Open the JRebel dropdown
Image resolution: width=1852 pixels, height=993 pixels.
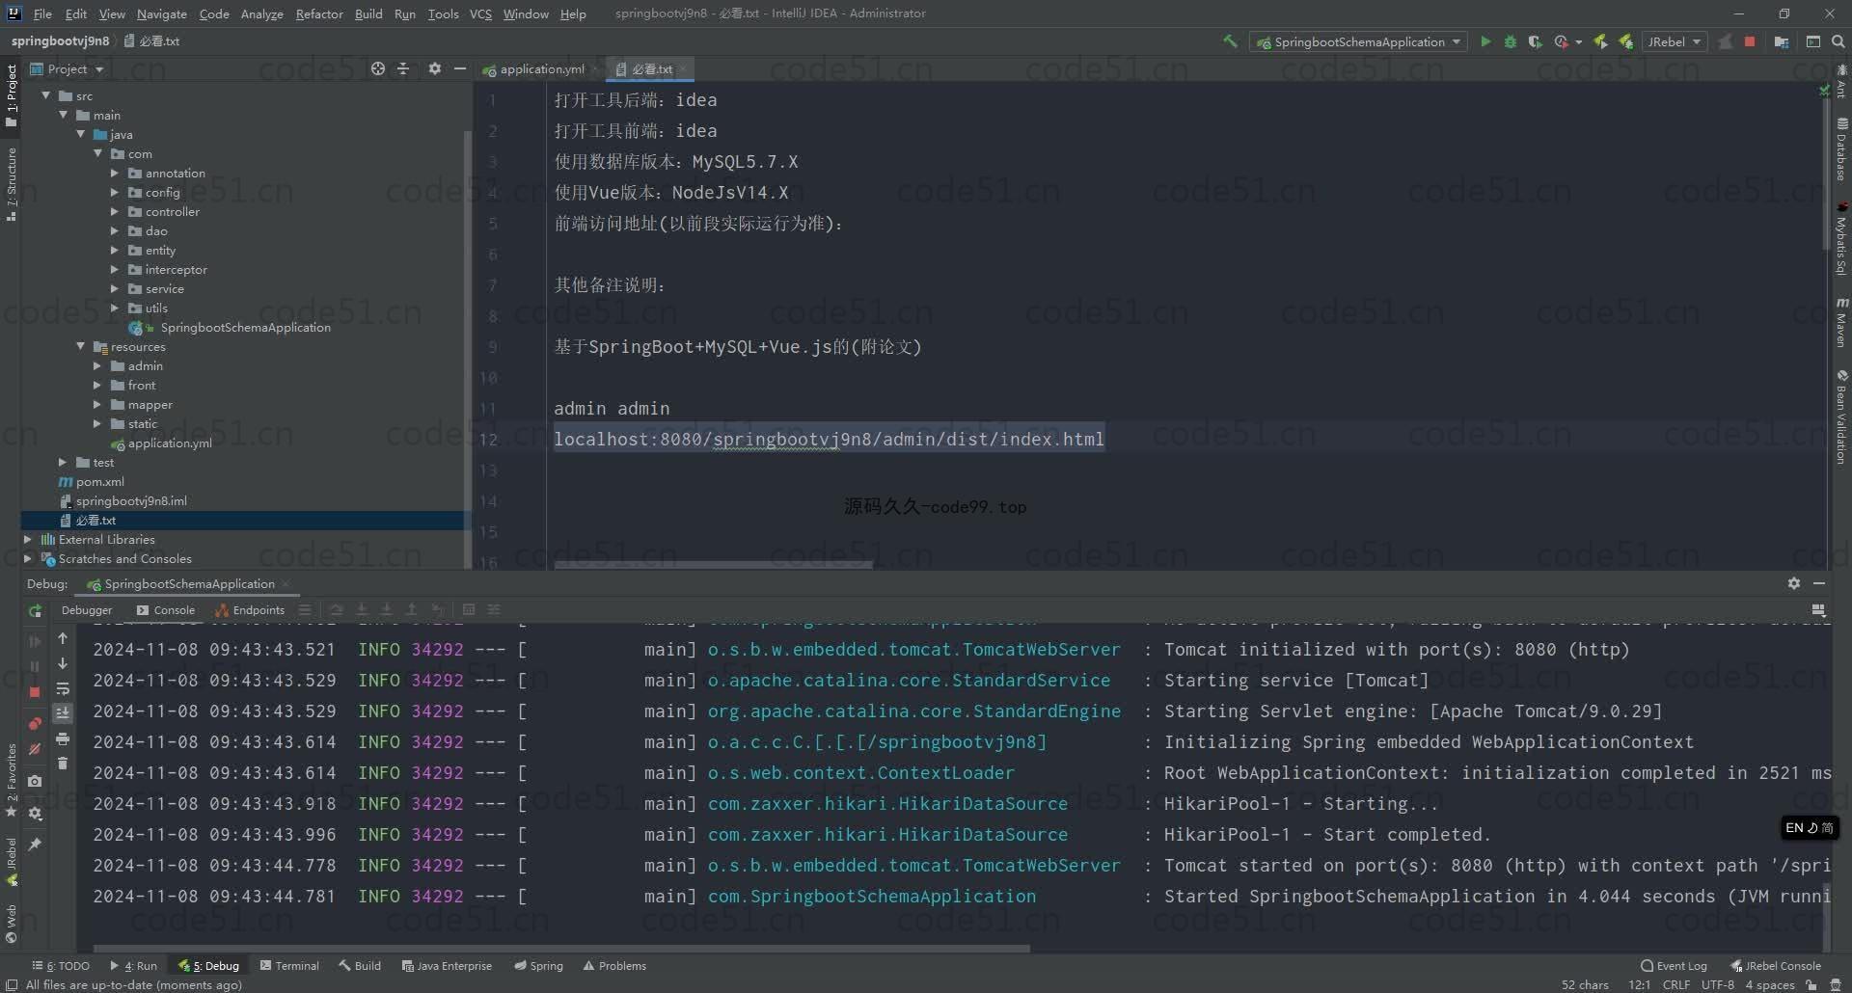point(1675,41)
